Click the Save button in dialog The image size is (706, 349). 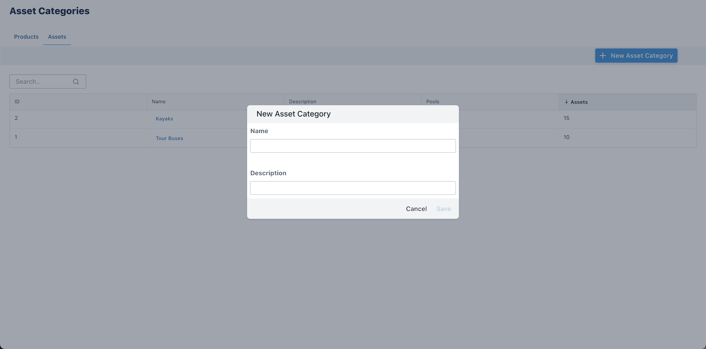click(444, 209)
